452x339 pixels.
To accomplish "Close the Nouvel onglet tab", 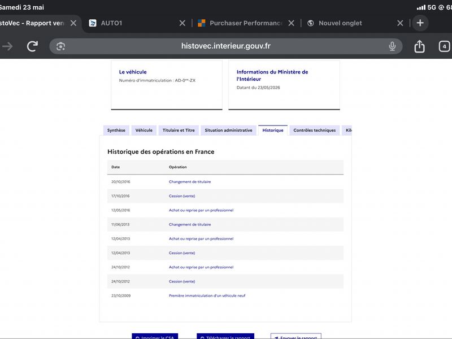I will (x=400, y=23).
